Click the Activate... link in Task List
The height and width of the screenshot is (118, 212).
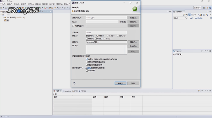199,18
